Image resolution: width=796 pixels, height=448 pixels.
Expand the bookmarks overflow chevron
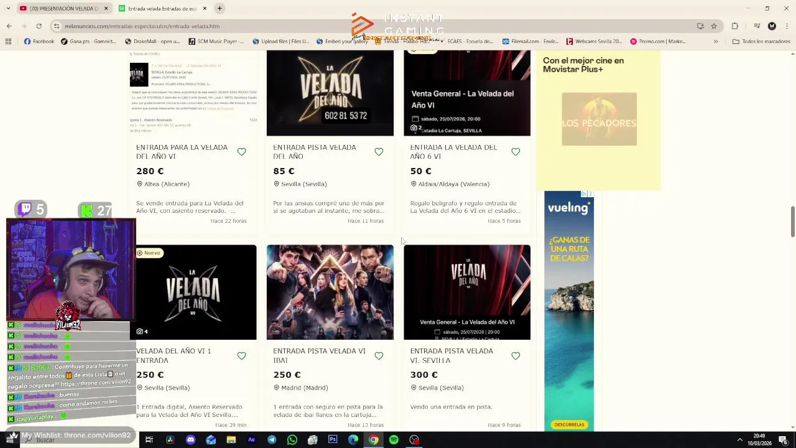pyautogui.click(x=716, y=42)
